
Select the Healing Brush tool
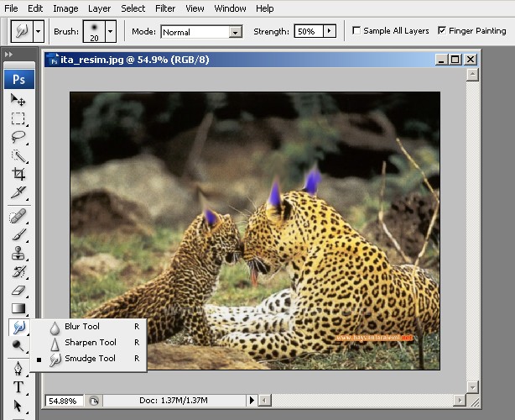point(18,217)
